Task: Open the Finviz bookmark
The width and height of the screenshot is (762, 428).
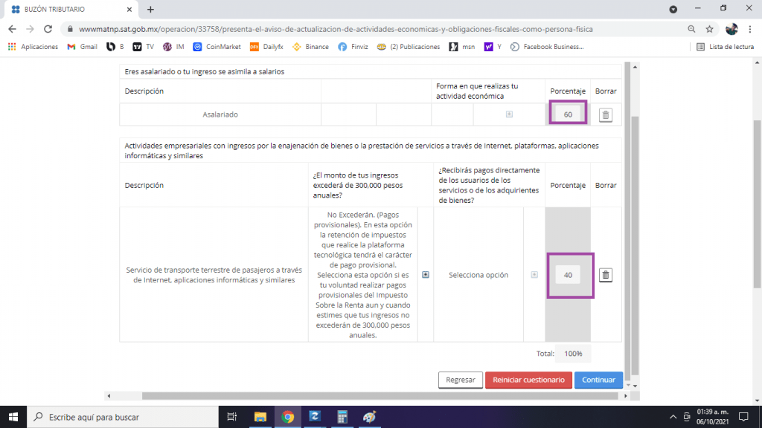Action: pyautogui.click(x=353, y=47)
